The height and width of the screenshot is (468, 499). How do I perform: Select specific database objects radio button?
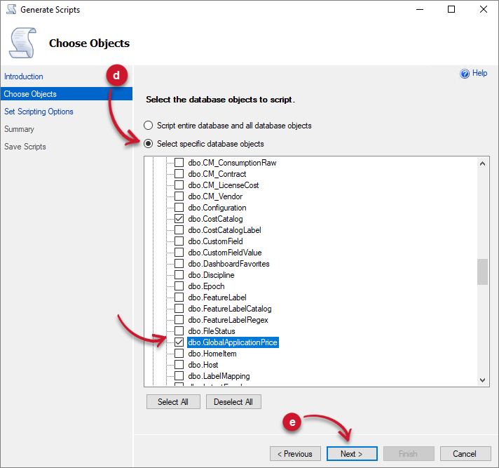pos(148,144)
